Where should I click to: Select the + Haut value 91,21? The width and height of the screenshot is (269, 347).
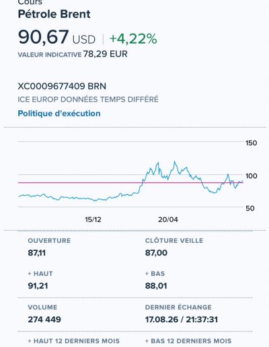coord(38,286)
